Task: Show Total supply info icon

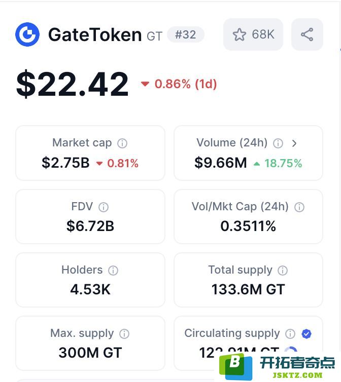Action: pyautogui.click(x=283, y=271)
